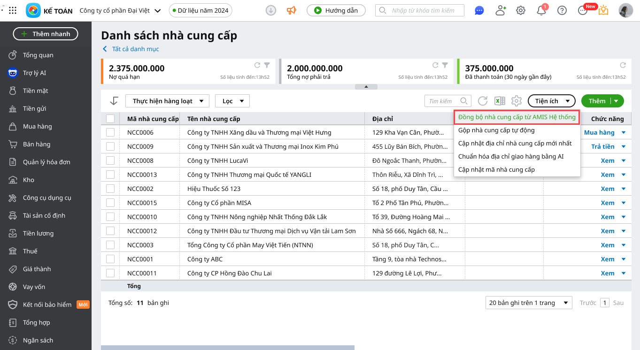Screen dimensions: 640x350
Task: Click the green Thêm button
Action: coord(597,101)
